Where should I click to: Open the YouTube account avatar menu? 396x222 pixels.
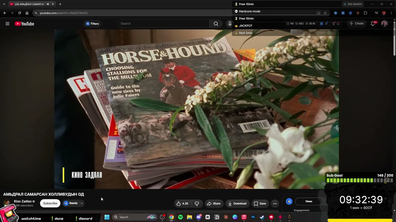(x=385, y=24)
